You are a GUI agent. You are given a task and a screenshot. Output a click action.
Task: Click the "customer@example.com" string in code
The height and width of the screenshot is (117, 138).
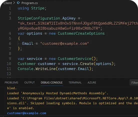pos(65,44)
